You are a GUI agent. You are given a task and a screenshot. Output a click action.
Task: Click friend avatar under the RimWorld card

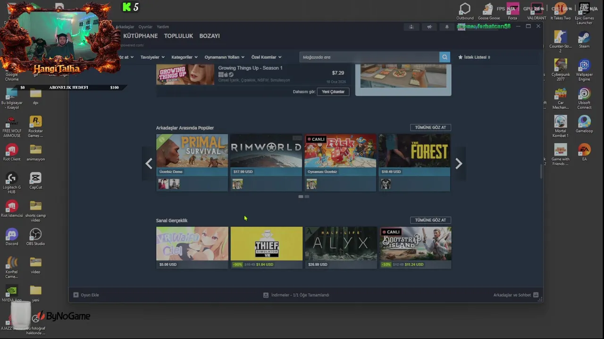click(237, 184)
